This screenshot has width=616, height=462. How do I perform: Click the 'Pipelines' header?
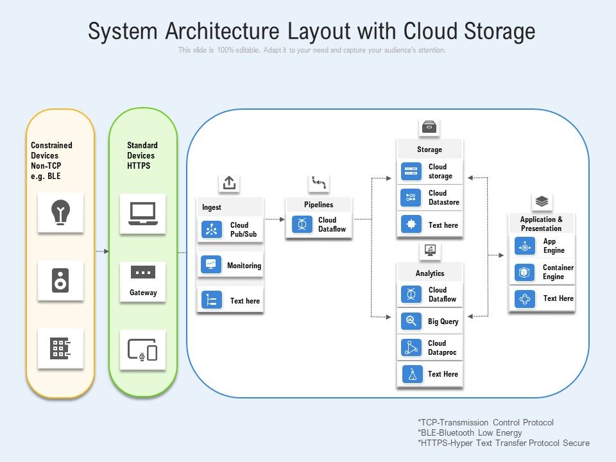pyautogui.click(x=319, y=205)
